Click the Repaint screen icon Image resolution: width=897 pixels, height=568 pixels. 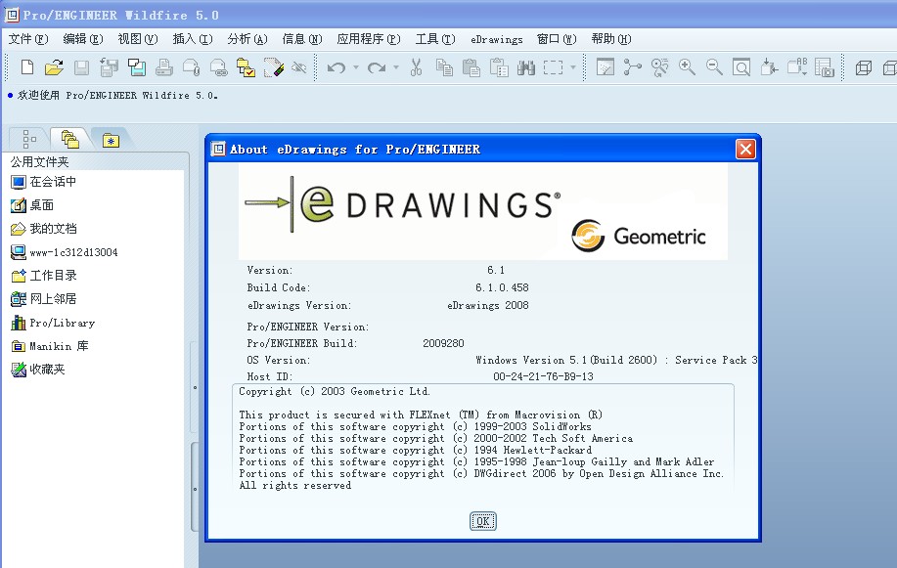pyautogui.click(x=605, y=67)
